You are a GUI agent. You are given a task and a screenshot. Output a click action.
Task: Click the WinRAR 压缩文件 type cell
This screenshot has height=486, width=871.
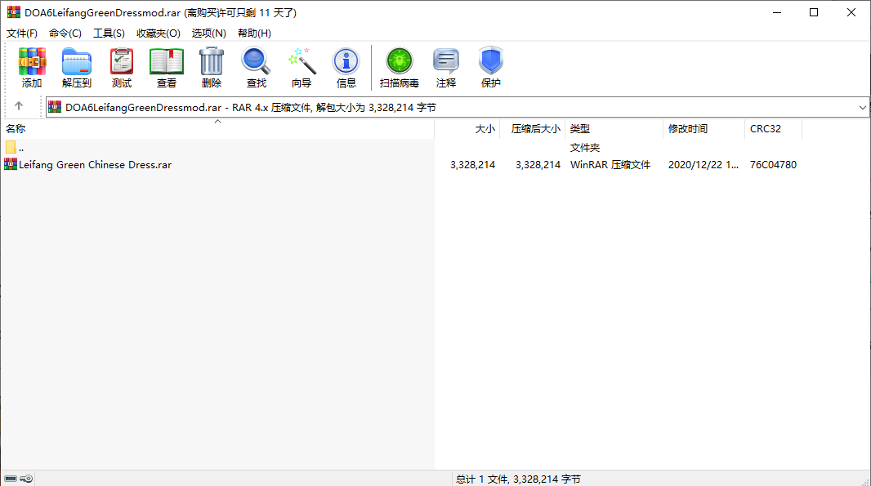610,164
